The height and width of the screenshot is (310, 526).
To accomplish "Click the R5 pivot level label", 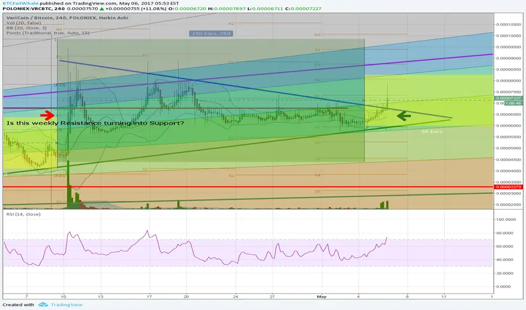I will click(317, 35).
